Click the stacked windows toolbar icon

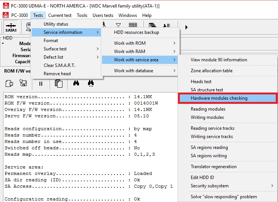[x=152, y=25]
